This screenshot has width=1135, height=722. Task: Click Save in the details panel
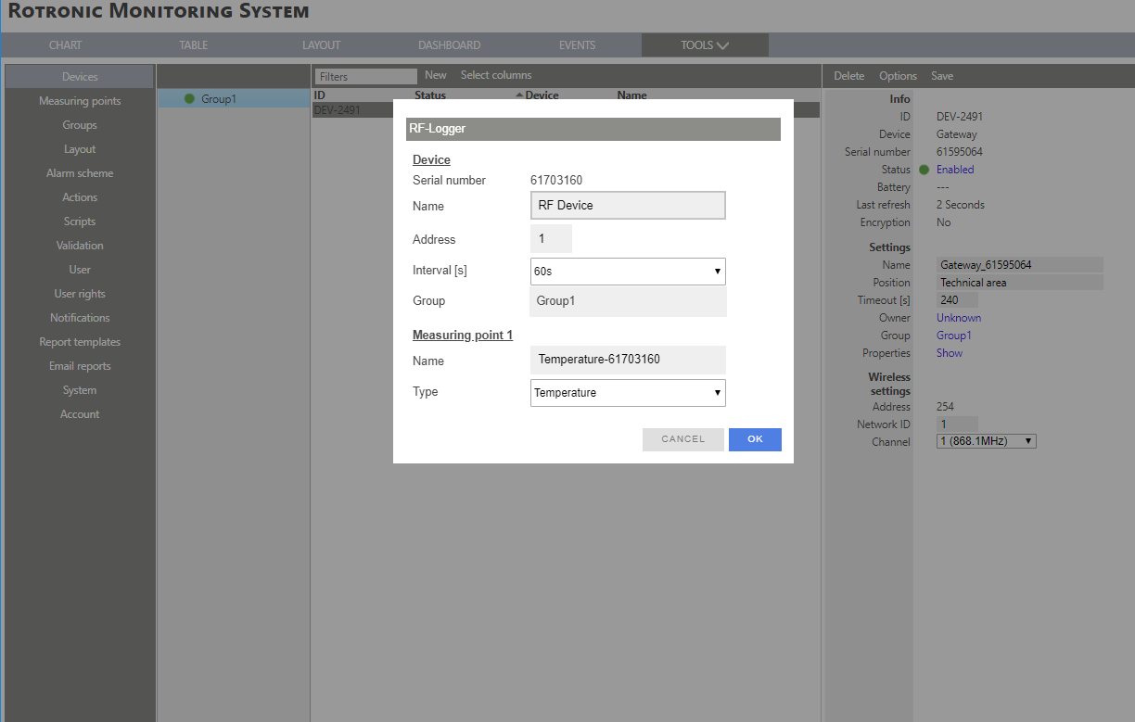click(942, 76)
